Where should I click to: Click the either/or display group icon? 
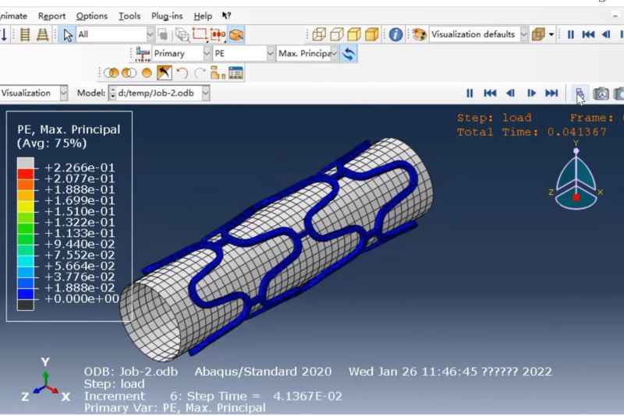[165, 72]
